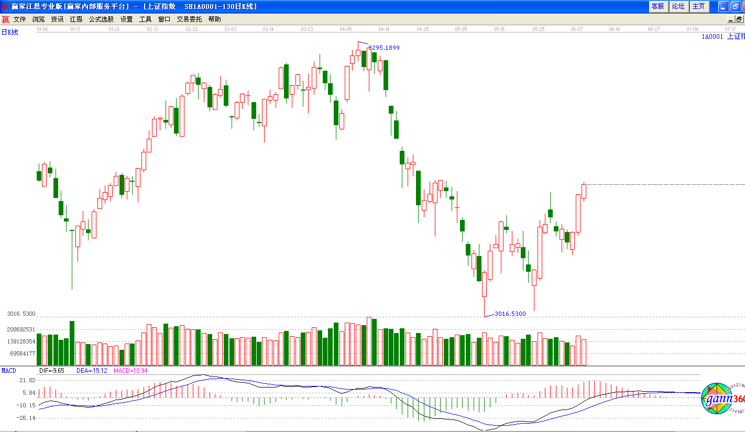Click the 02-13 date label
This screenshot has width=745, height=432.
152,29
